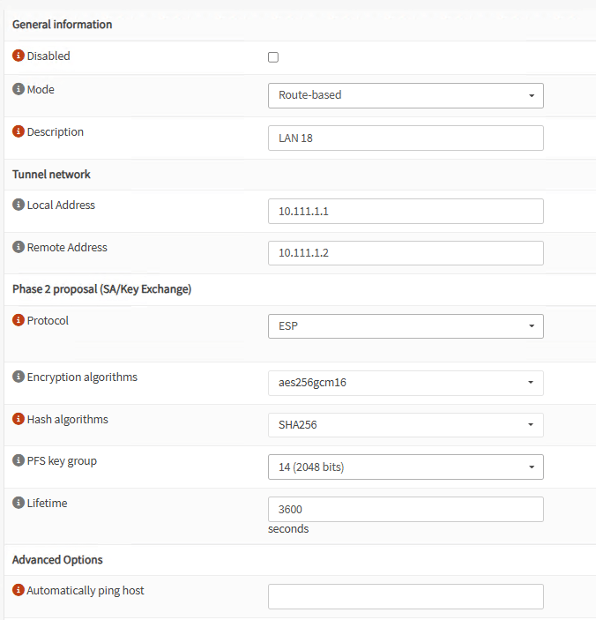The image size is (596, 620).
Task: Click the Description field containing LAN 18
Action: point(406,138)
